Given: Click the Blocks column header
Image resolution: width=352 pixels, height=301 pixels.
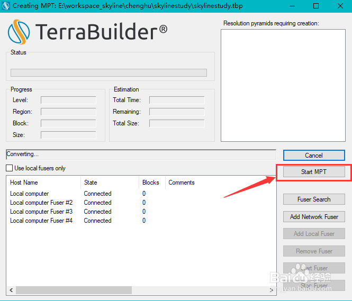Looking at the screenshot, I should (x=152, y=183).
